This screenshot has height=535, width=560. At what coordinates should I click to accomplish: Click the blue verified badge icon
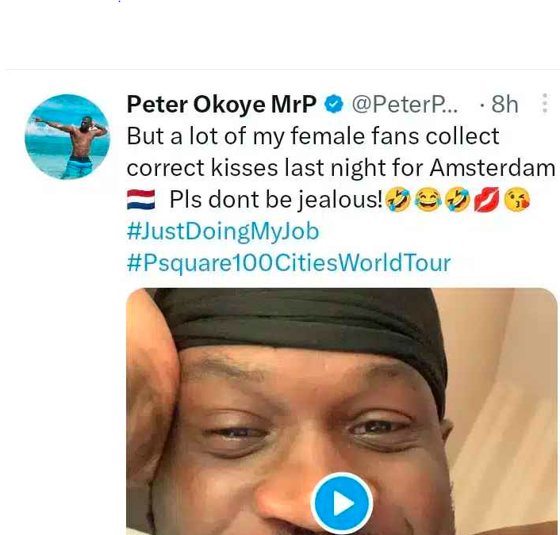click(334, 104)
